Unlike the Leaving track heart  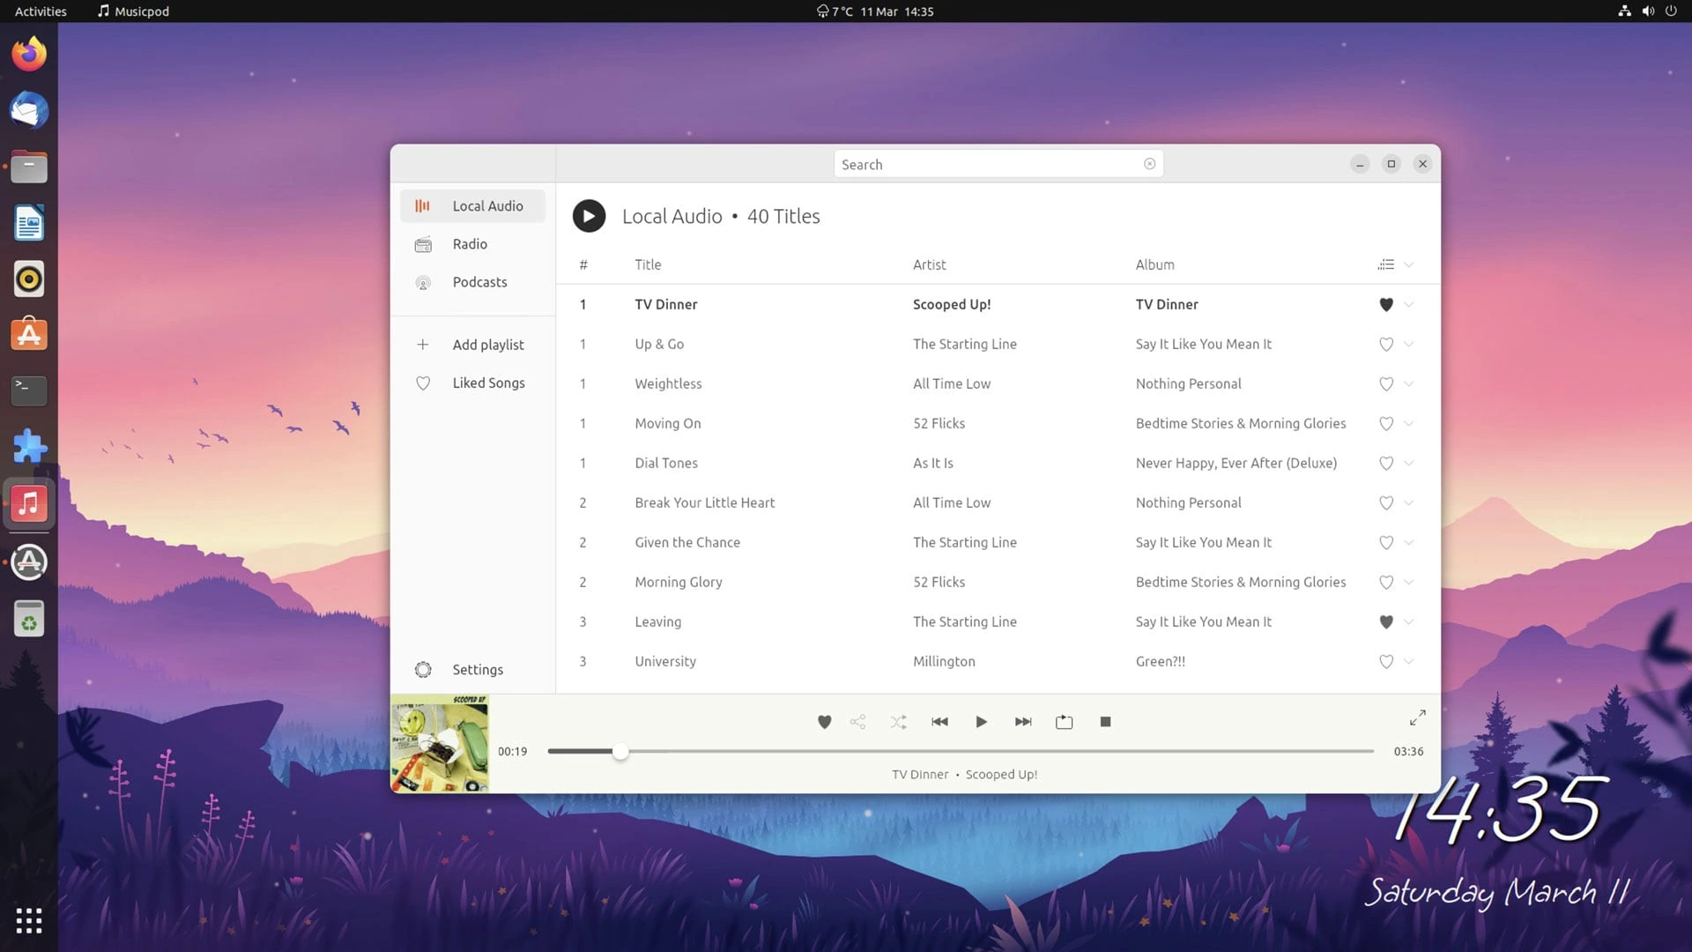pos(1386,621)
